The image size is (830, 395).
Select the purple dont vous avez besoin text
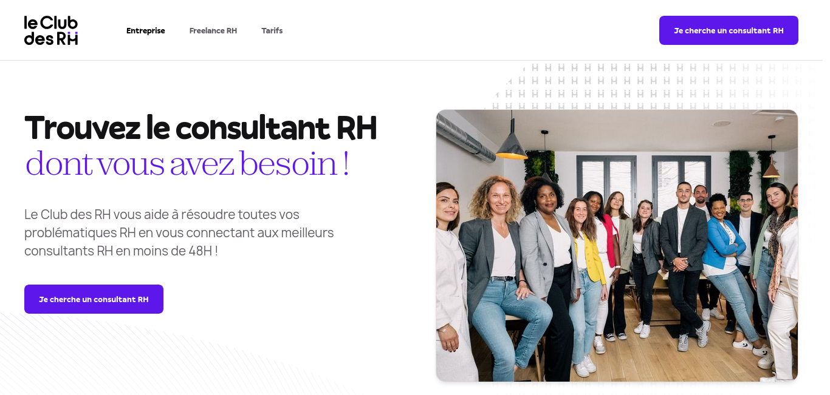click(x=187, y=164)
